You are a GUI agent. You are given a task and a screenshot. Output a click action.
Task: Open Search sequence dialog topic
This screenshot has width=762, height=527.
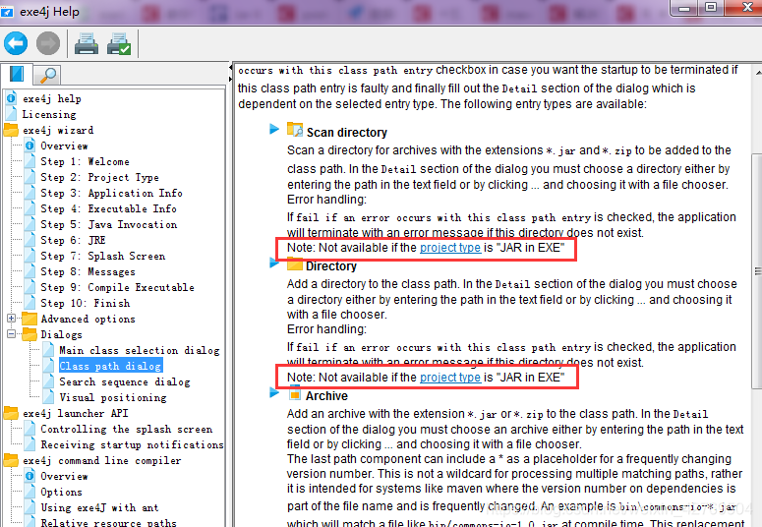tap(125, 381)
